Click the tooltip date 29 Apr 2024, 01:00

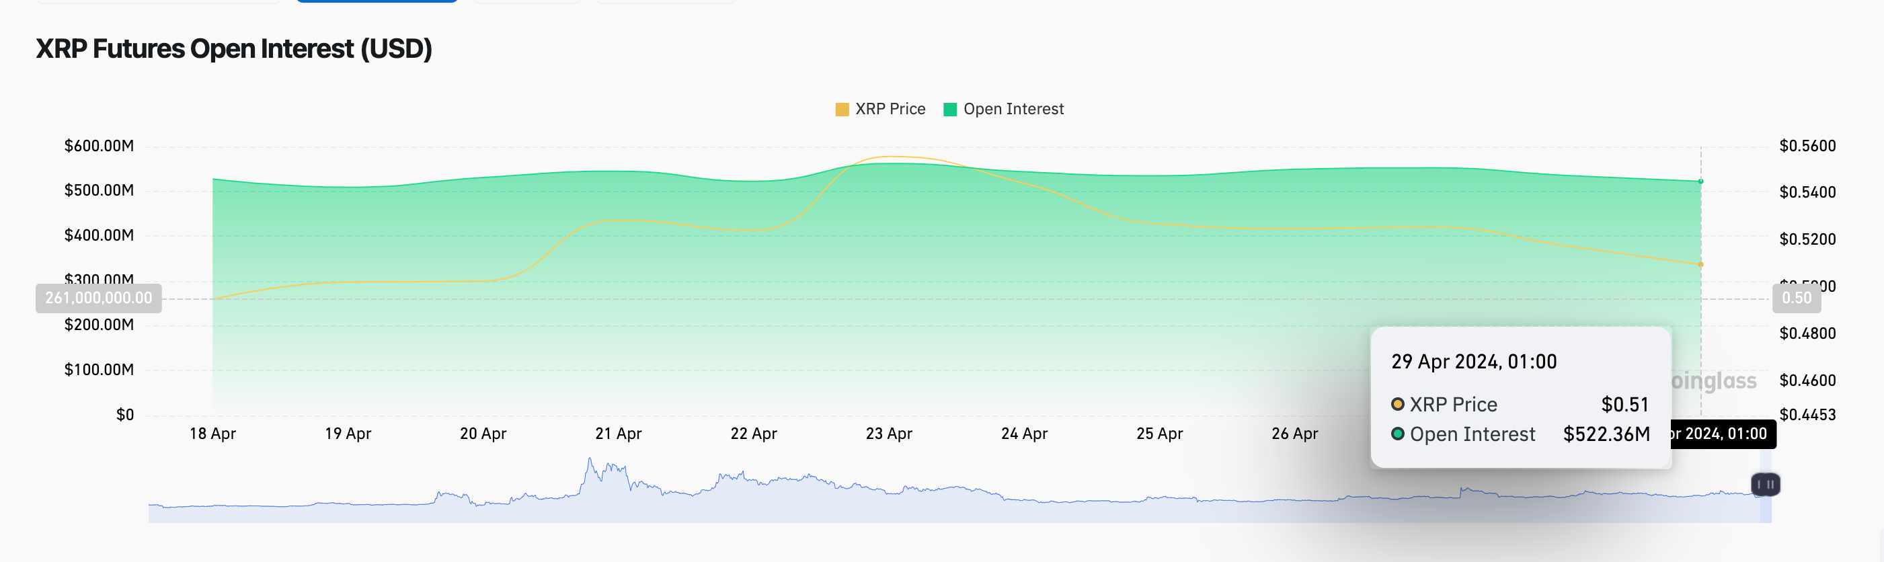(1474, 362)
